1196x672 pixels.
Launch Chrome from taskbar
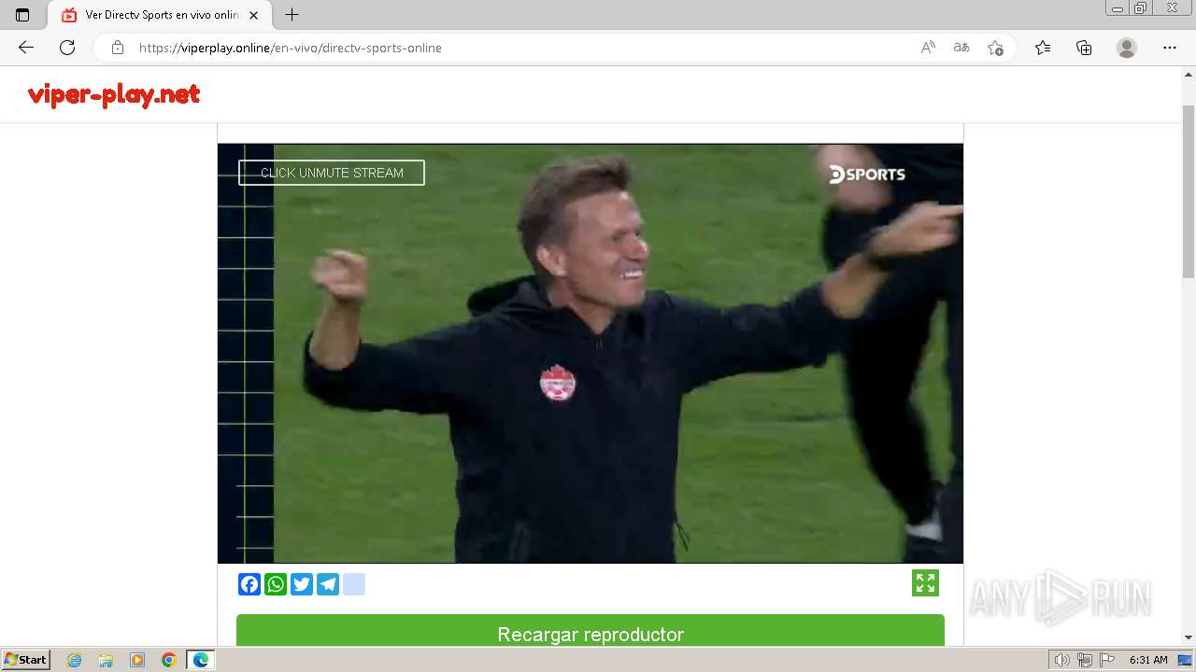169,660
